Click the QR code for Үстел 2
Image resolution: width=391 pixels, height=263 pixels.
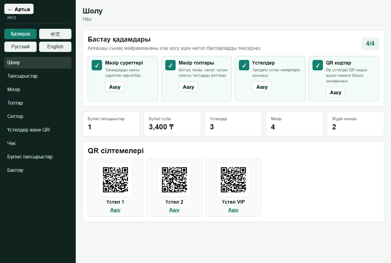click(174, 180)
